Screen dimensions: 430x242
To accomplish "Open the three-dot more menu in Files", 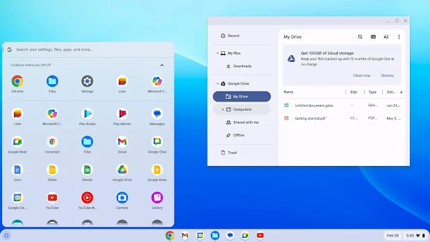I will coord(399,37).
